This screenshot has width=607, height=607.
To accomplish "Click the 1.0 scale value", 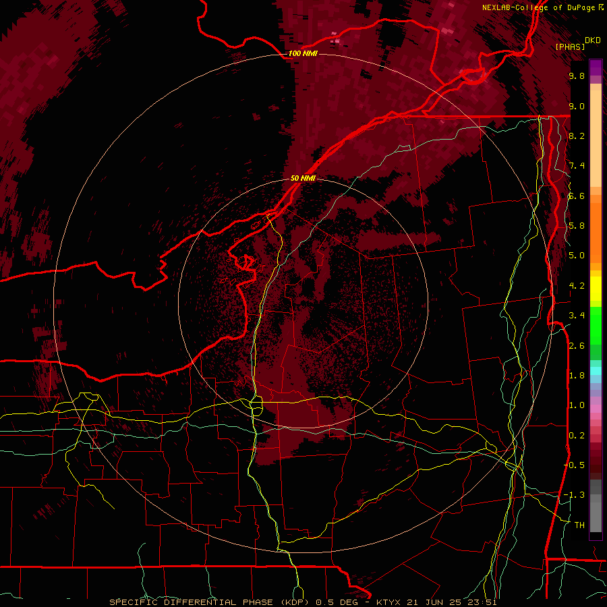I will point(577,405).
